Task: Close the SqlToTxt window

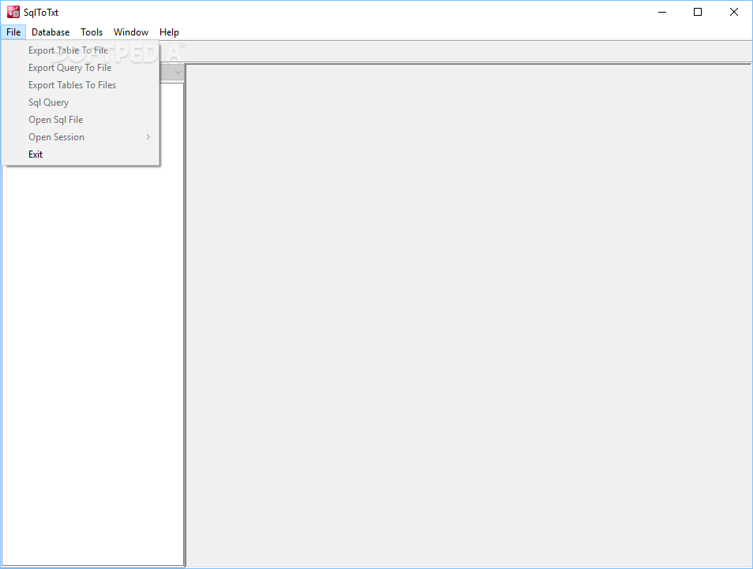Action: pos(734,12)
